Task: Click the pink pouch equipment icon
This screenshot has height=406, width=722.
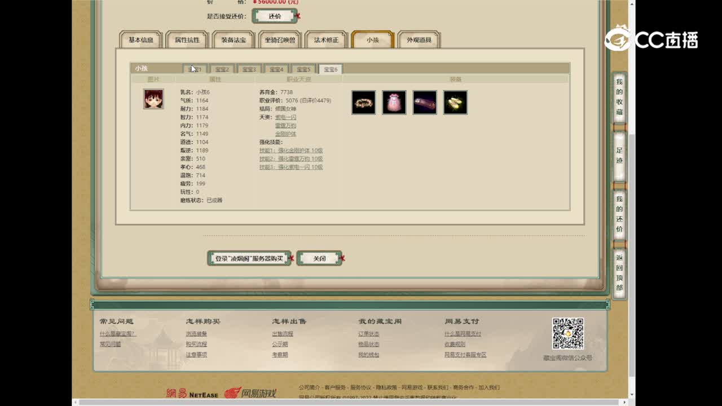Action: pos(394,101)
